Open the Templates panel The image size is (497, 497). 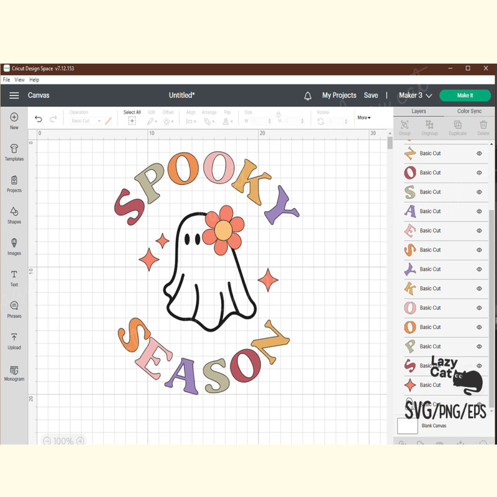(x=14, y=152)
